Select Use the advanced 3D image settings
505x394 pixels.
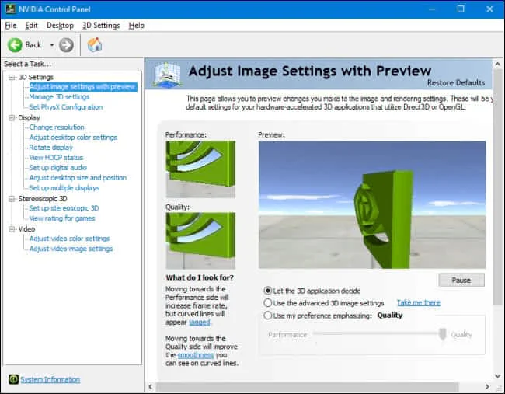[268, 303]
